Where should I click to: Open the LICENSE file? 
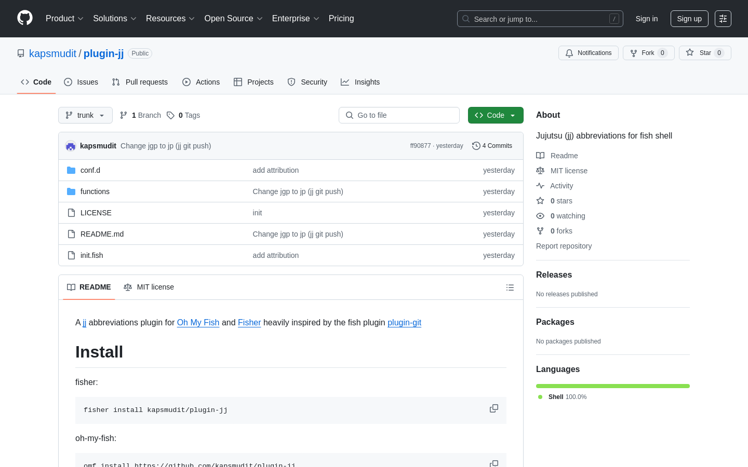[x=96, y=213]
